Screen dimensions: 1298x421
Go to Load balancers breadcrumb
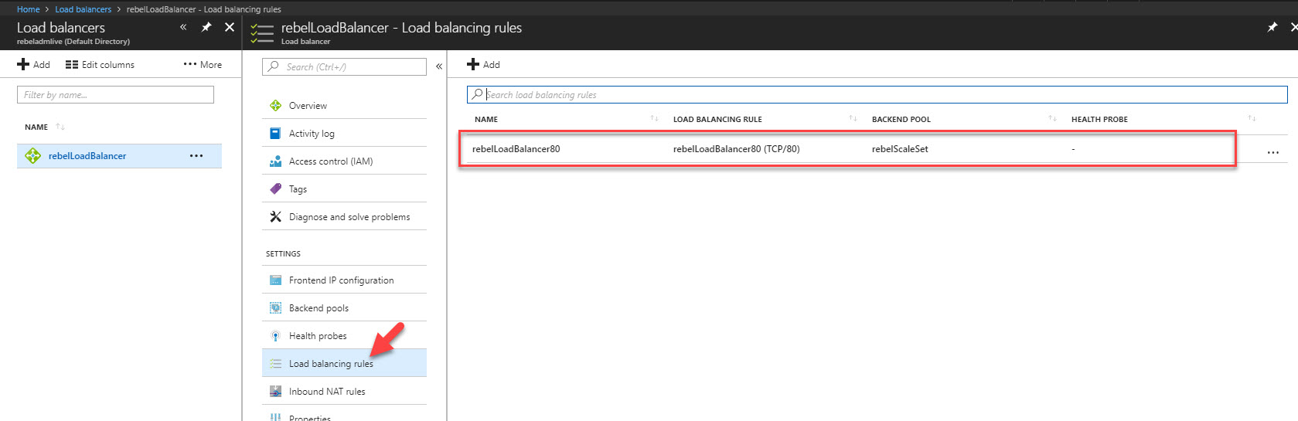point(83,9)
